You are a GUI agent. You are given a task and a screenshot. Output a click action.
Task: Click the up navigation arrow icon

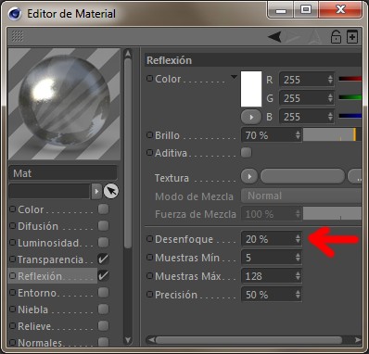point(314,37)
